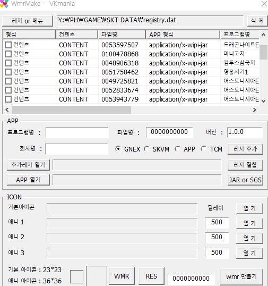Check the box for file 0049725821

(8, 81)
